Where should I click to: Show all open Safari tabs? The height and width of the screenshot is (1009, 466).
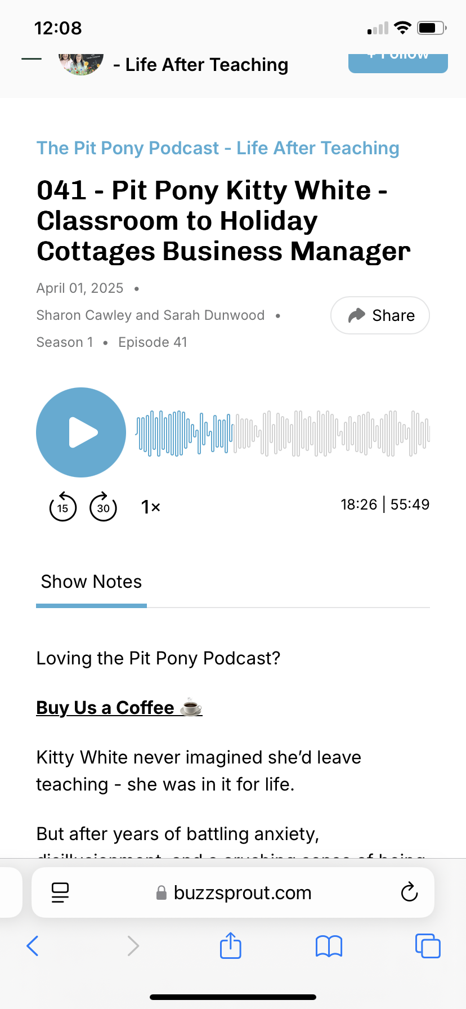coord(428,946)
